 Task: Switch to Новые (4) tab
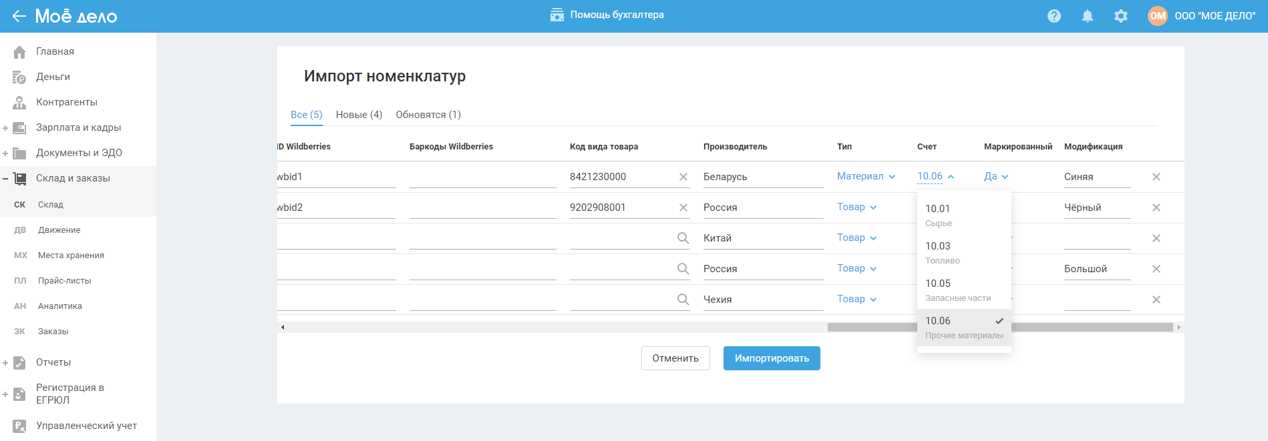pos(359,115)
